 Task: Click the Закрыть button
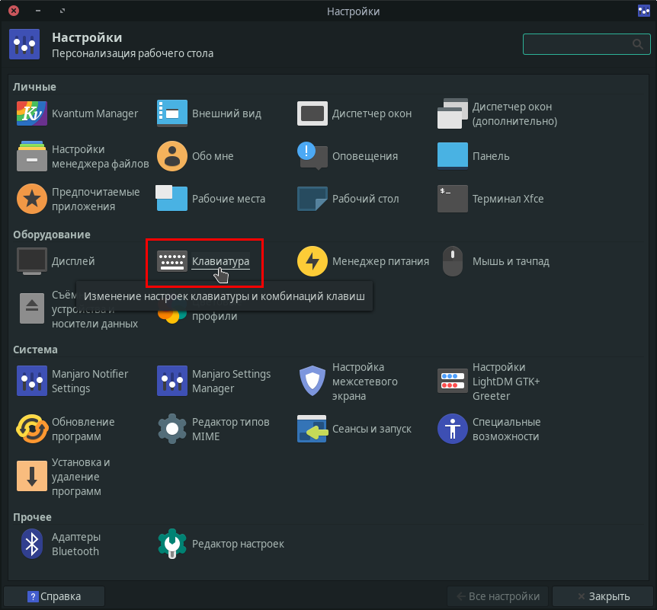(603, 596)
